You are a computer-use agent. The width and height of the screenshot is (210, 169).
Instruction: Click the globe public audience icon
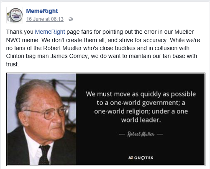point(71,19)
